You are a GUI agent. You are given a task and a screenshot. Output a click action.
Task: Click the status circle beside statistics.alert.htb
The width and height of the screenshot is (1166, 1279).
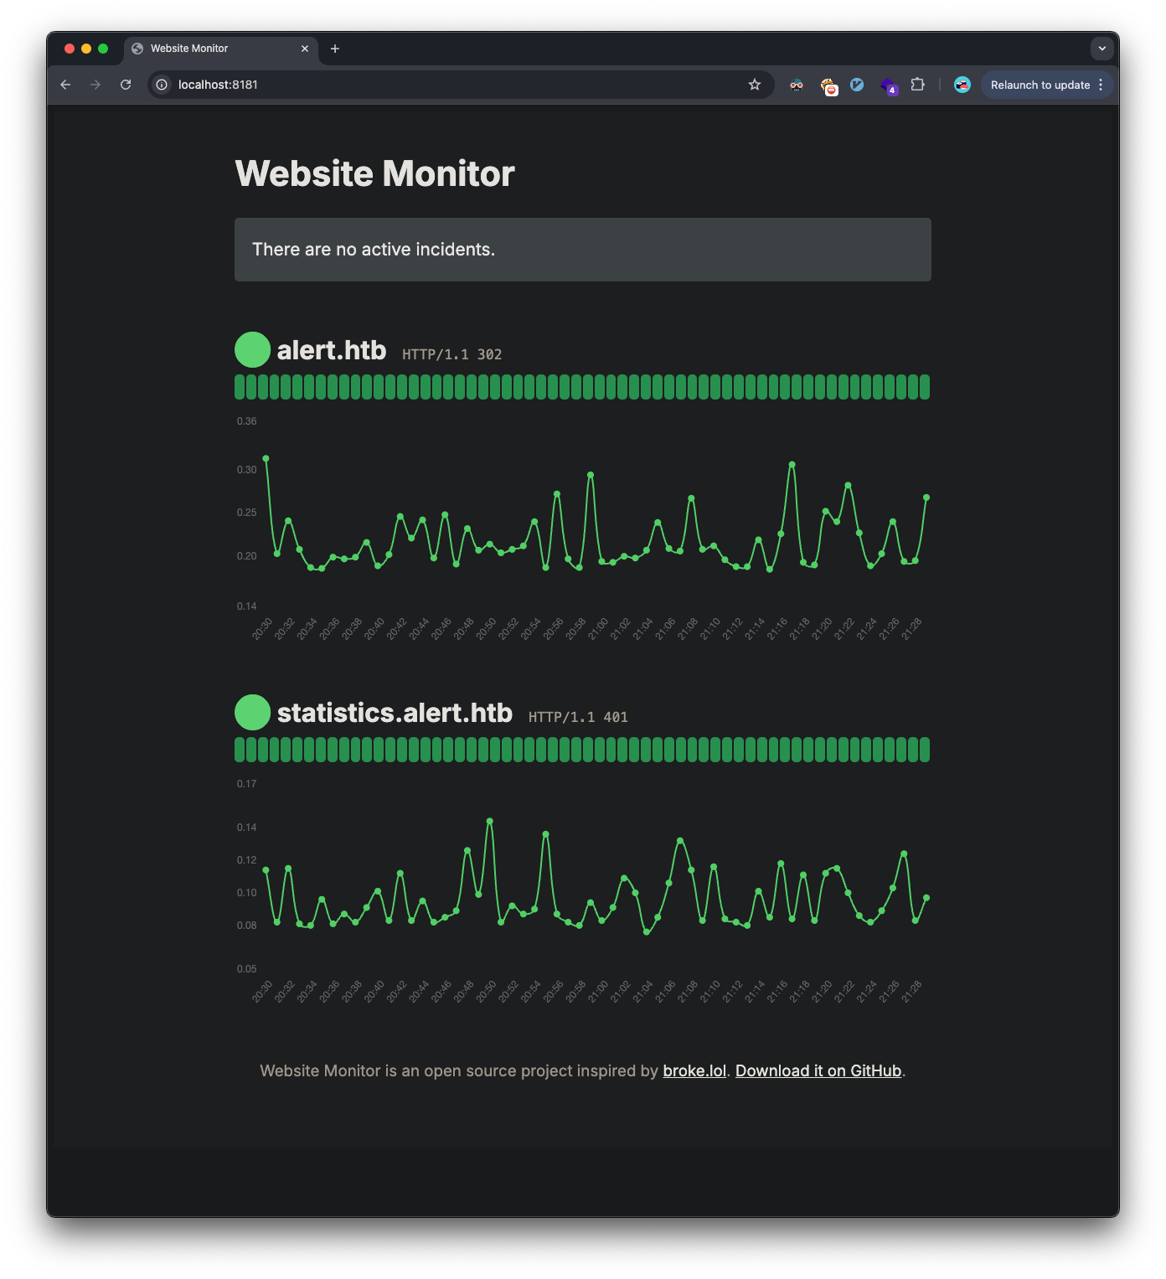point(252,712)
